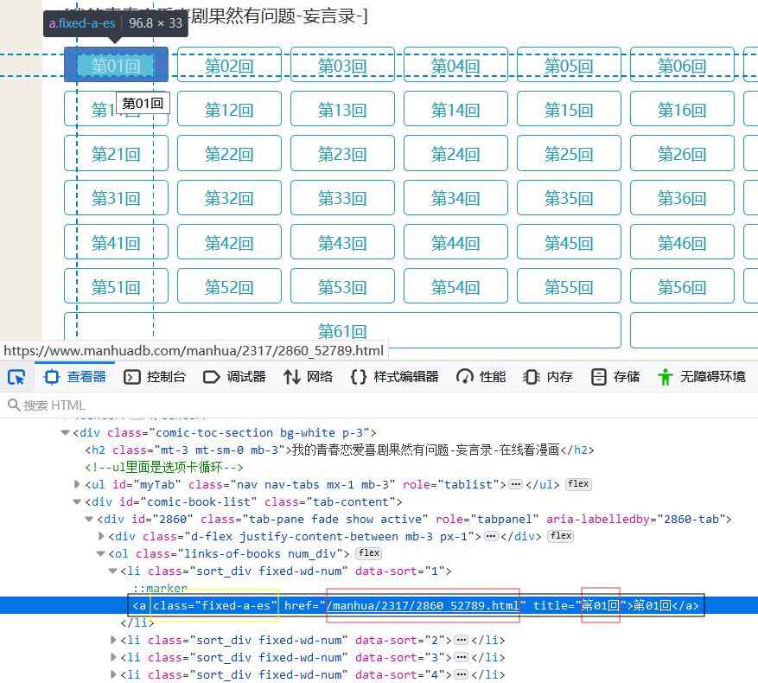The width and height of the screenshot is (758, 683).
Task: Open chapter 第41回
Action: click(x=116, y=242)
